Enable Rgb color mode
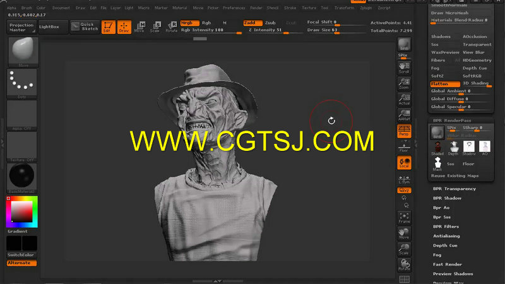This screenshot has height=284, width=505. tap(206, 23)
